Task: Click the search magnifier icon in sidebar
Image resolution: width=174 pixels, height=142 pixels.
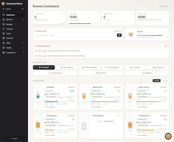Action: click(x=3, y=9)
